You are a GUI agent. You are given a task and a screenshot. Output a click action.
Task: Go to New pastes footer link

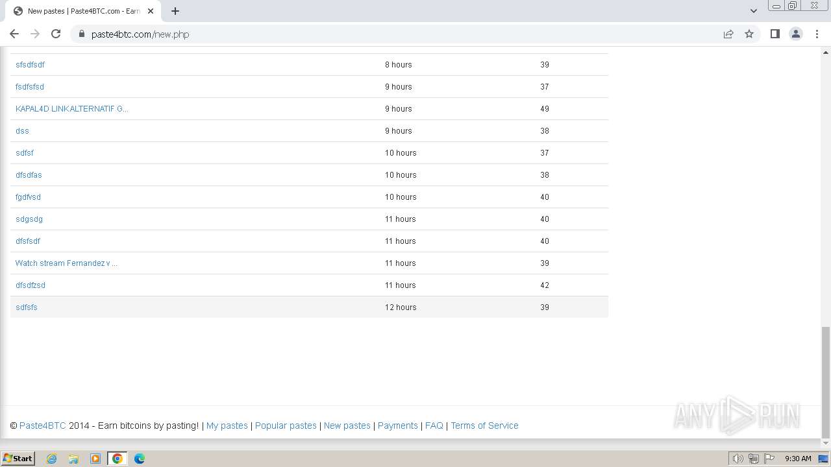tap(347, 425)
